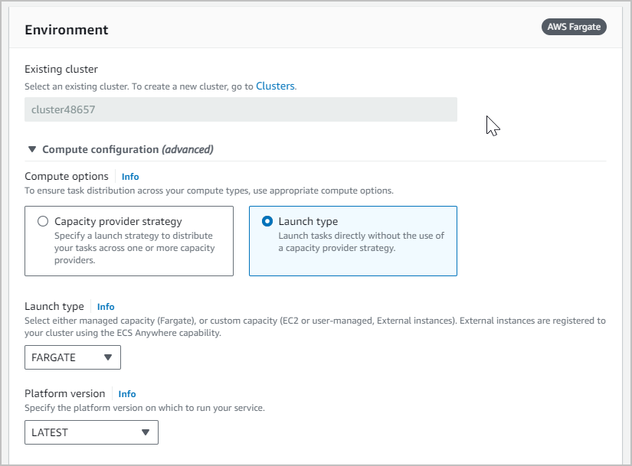
Task: Click the Launch type heading above FARGATE
Action: pyautogui.click(x=54, y=307)
